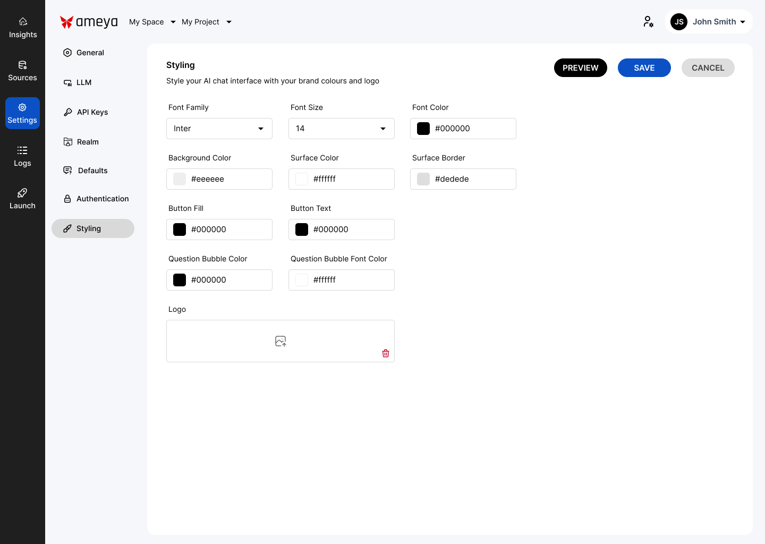Go to Sources in the sidebar
The image size is (765, 544).
22,71
